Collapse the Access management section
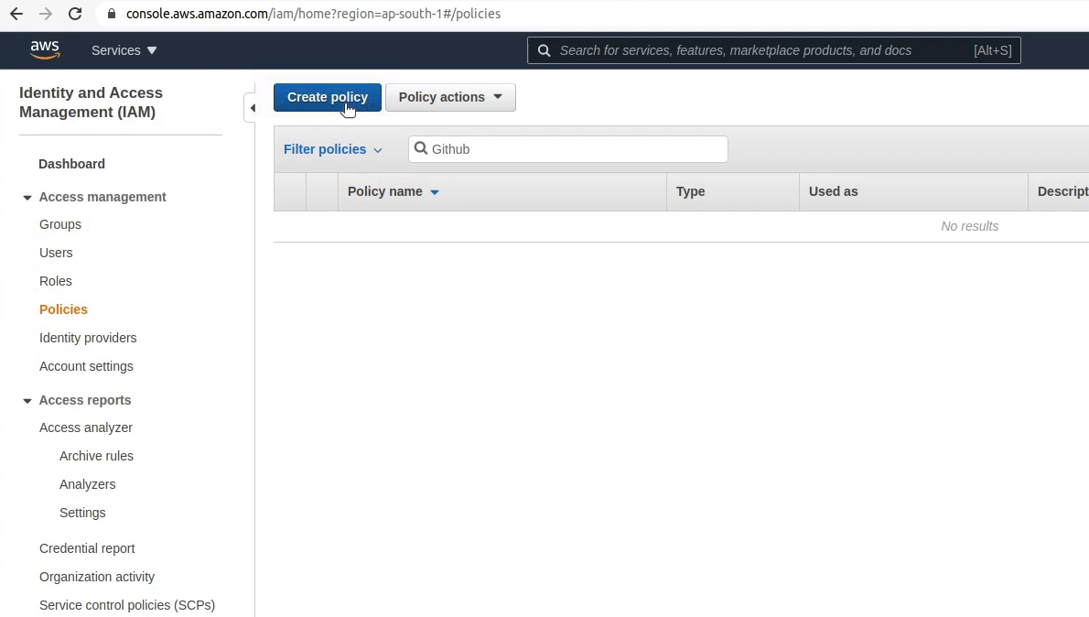Image resolution: width=1089 pixels, height=617 pixels. 27,198
